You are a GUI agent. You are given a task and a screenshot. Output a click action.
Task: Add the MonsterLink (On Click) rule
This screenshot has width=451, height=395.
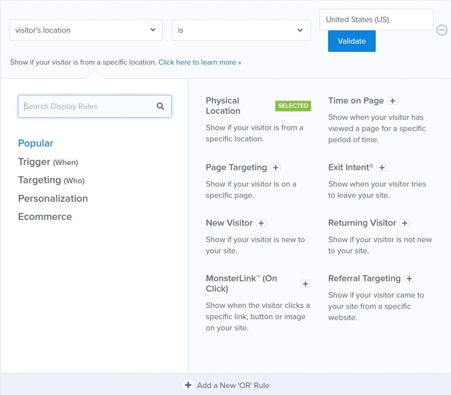(305, 284)
